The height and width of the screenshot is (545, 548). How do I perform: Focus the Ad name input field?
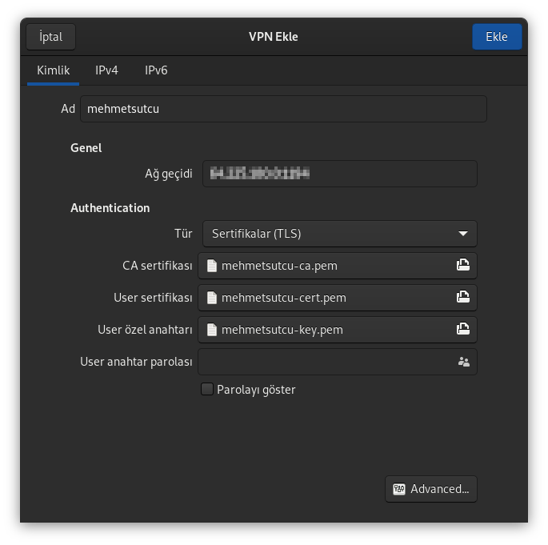[283, 109]
